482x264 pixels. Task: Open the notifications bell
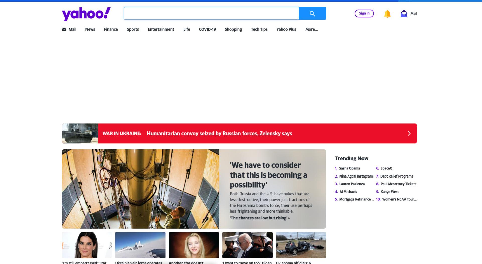pos(387,14)
